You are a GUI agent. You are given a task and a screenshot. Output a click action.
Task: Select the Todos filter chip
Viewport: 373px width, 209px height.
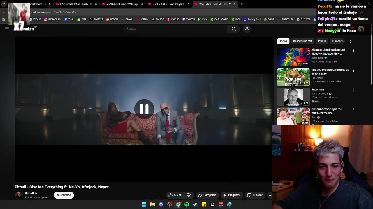[x=283, y=41]
